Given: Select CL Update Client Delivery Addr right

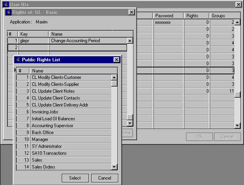Looking at the screenshot, I should (64, 105).
